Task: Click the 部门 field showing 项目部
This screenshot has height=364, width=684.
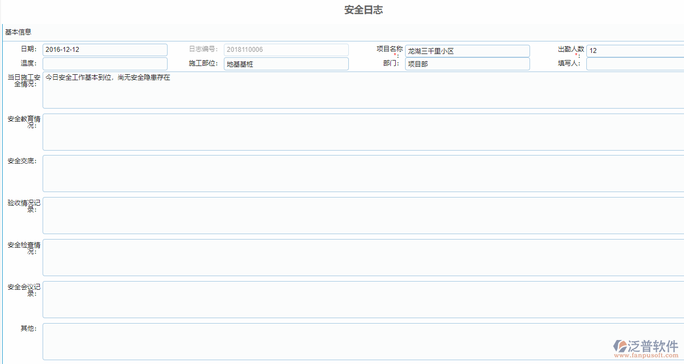Action: point(467,64)
